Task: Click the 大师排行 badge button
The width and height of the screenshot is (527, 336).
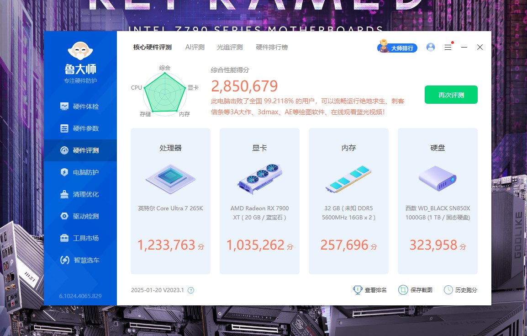Action: pyautogui.click(x=397, y=48)
